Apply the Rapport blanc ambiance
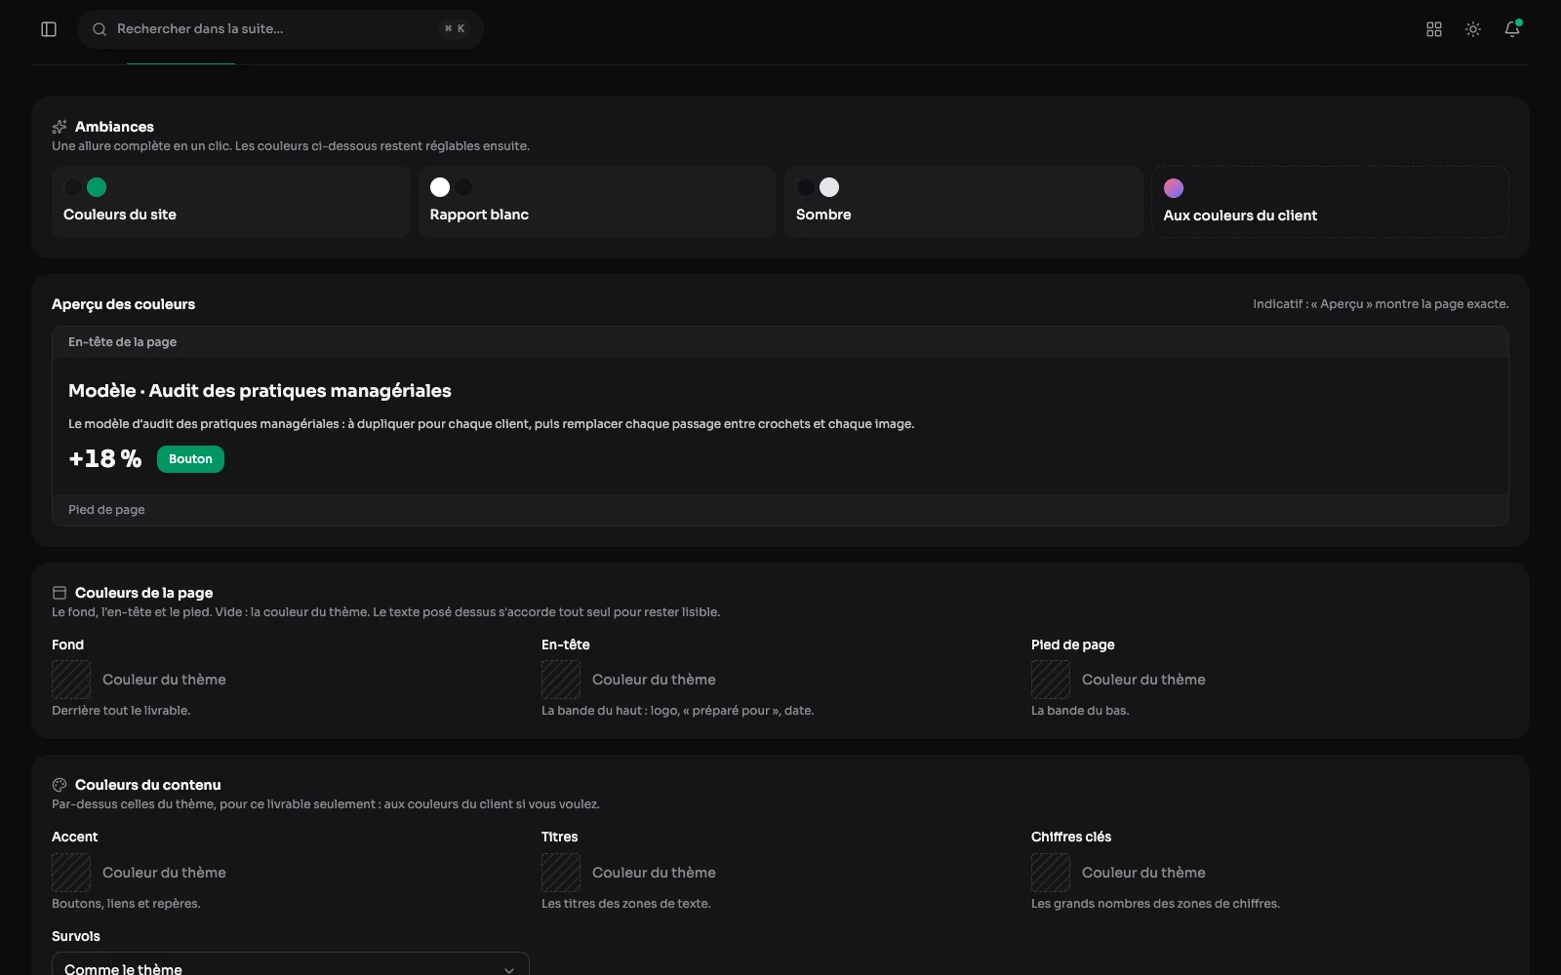This screenshot has height=975, width=1561. click(597, 202)
